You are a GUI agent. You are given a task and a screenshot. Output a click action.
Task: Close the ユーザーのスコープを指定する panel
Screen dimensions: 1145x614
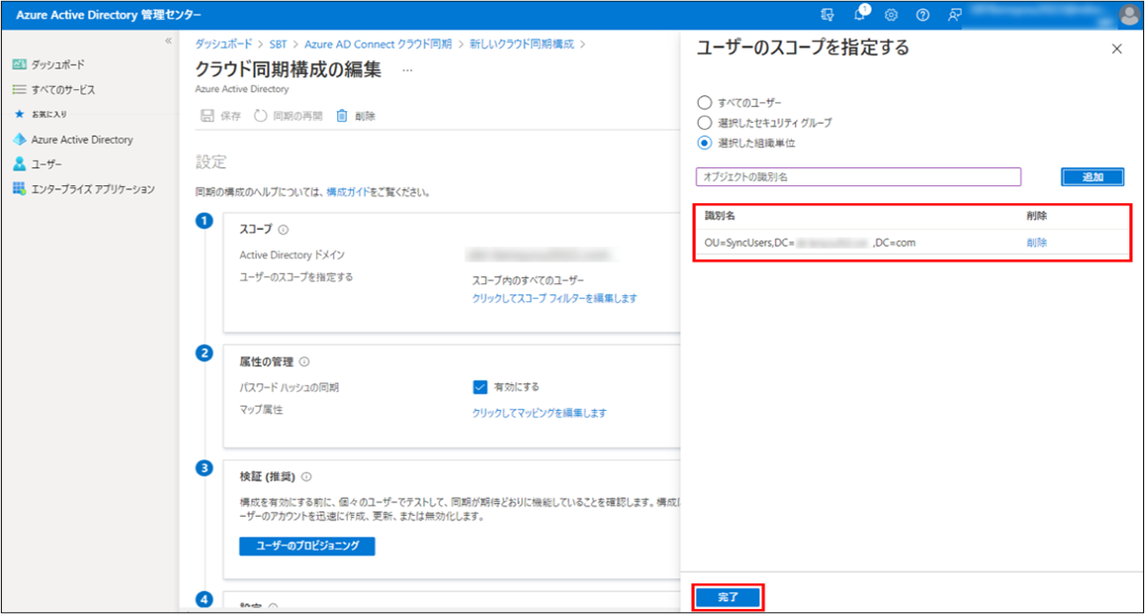coord(1116,49)
